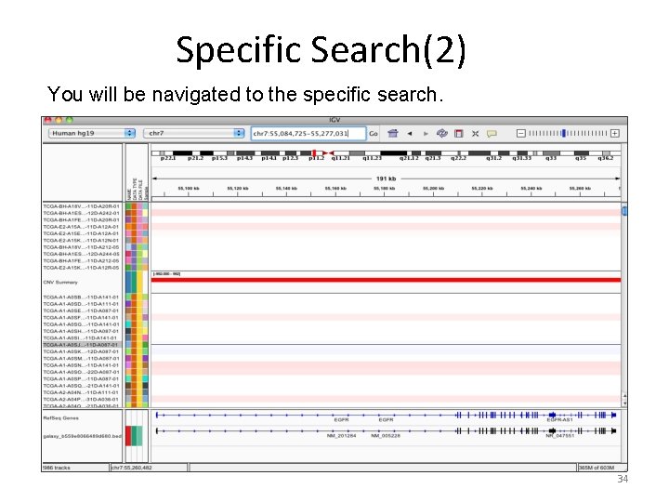Select track TCGA-A2-A04N...-11D-A111-01
The width and height of the screenshot is (669, 502).
pyautogui.click(x=81, y=392)
